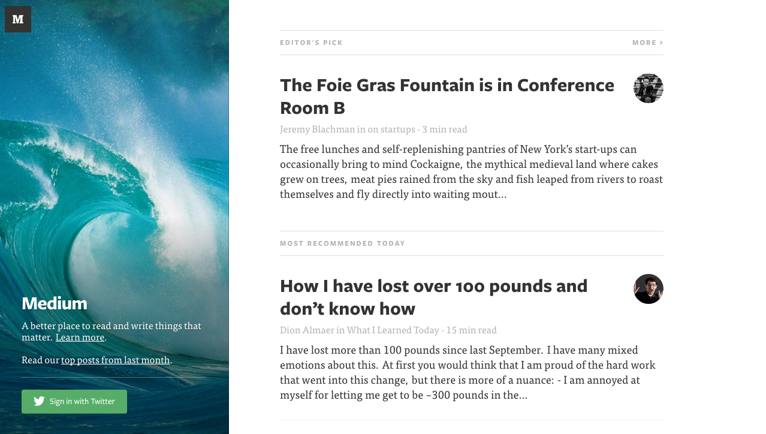Expand more Editor's Picks via "MORE"
Screen dimensions: 766x434
coord(647,43)
